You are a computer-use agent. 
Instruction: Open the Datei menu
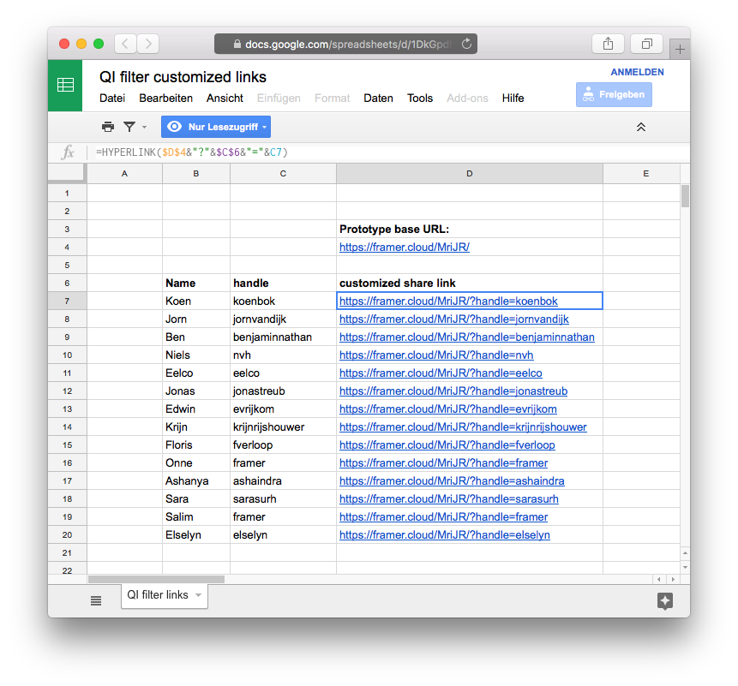coord(112,98)
